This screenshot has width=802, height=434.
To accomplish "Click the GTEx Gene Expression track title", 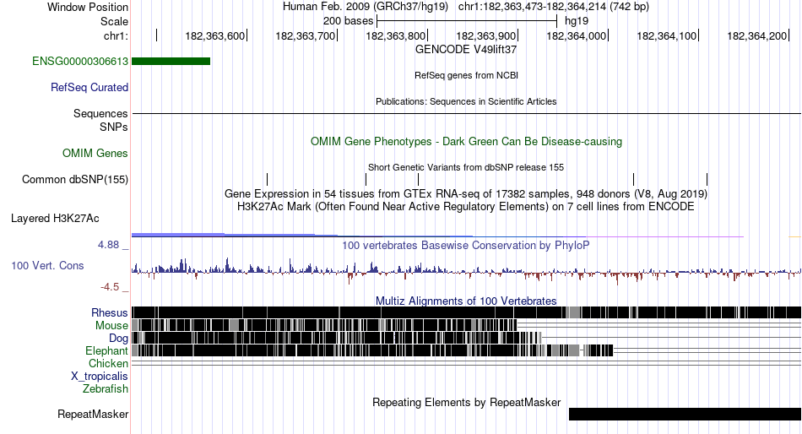I will 466,194.
